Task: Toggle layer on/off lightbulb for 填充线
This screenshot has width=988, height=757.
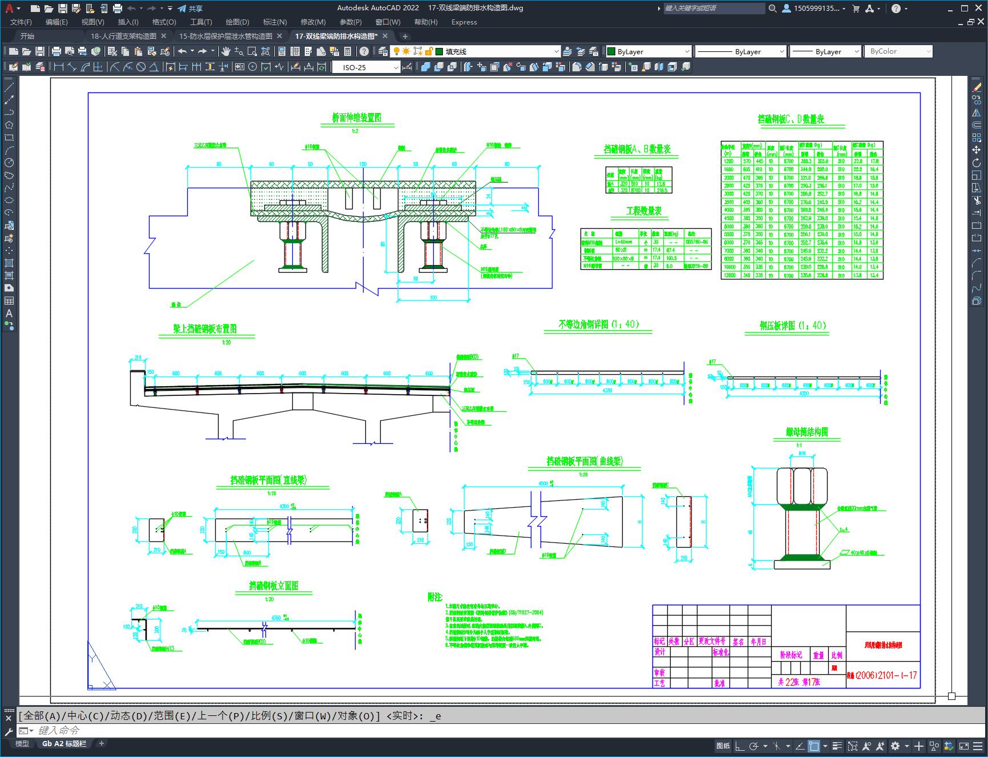Action: pos(397,51)
